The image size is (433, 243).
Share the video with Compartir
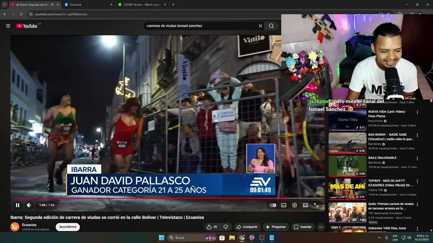(247, 227)
